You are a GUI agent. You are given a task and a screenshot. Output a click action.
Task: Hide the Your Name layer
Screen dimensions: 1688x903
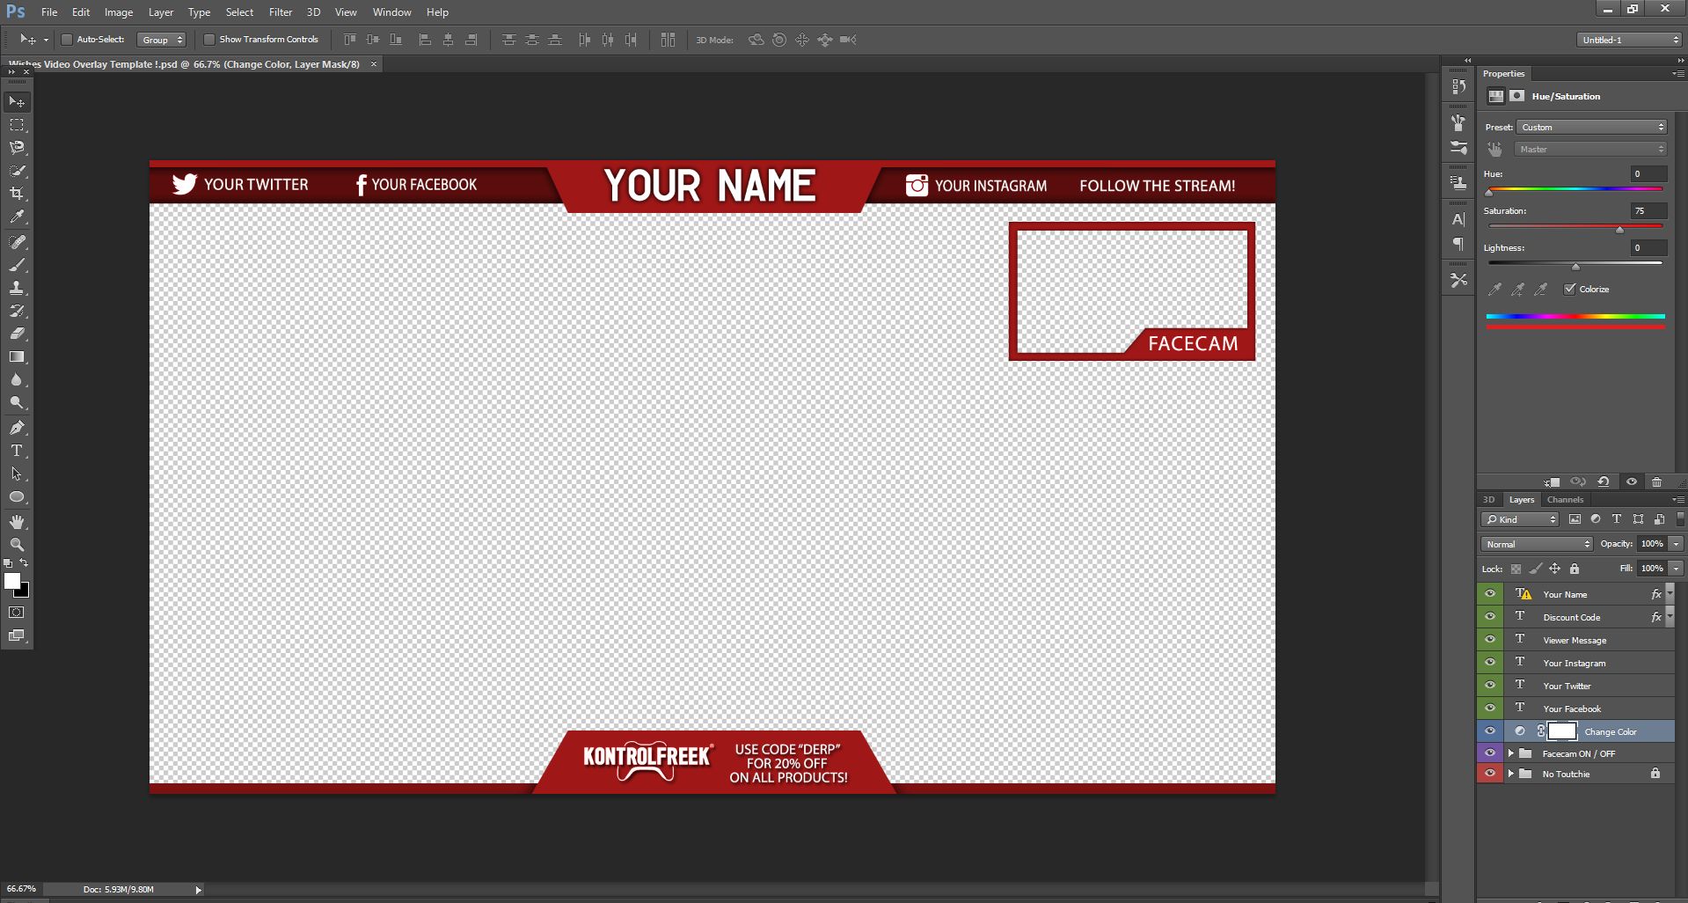click(x=1490, y=594)
